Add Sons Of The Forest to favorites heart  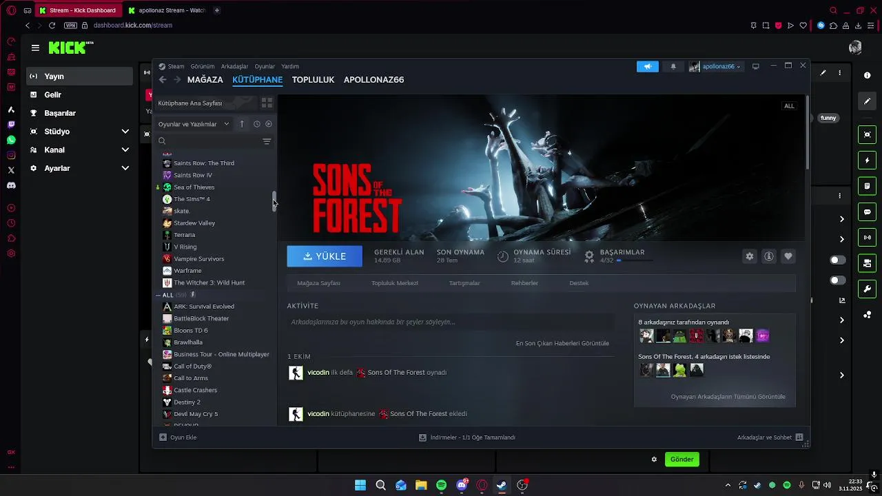tap(788, 256)
